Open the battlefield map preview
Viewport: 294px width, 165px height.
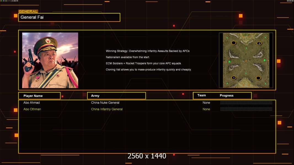click(x=246, y=60)
